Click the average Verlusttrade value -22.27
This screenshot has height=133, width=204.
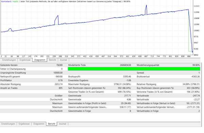(197, 99)
